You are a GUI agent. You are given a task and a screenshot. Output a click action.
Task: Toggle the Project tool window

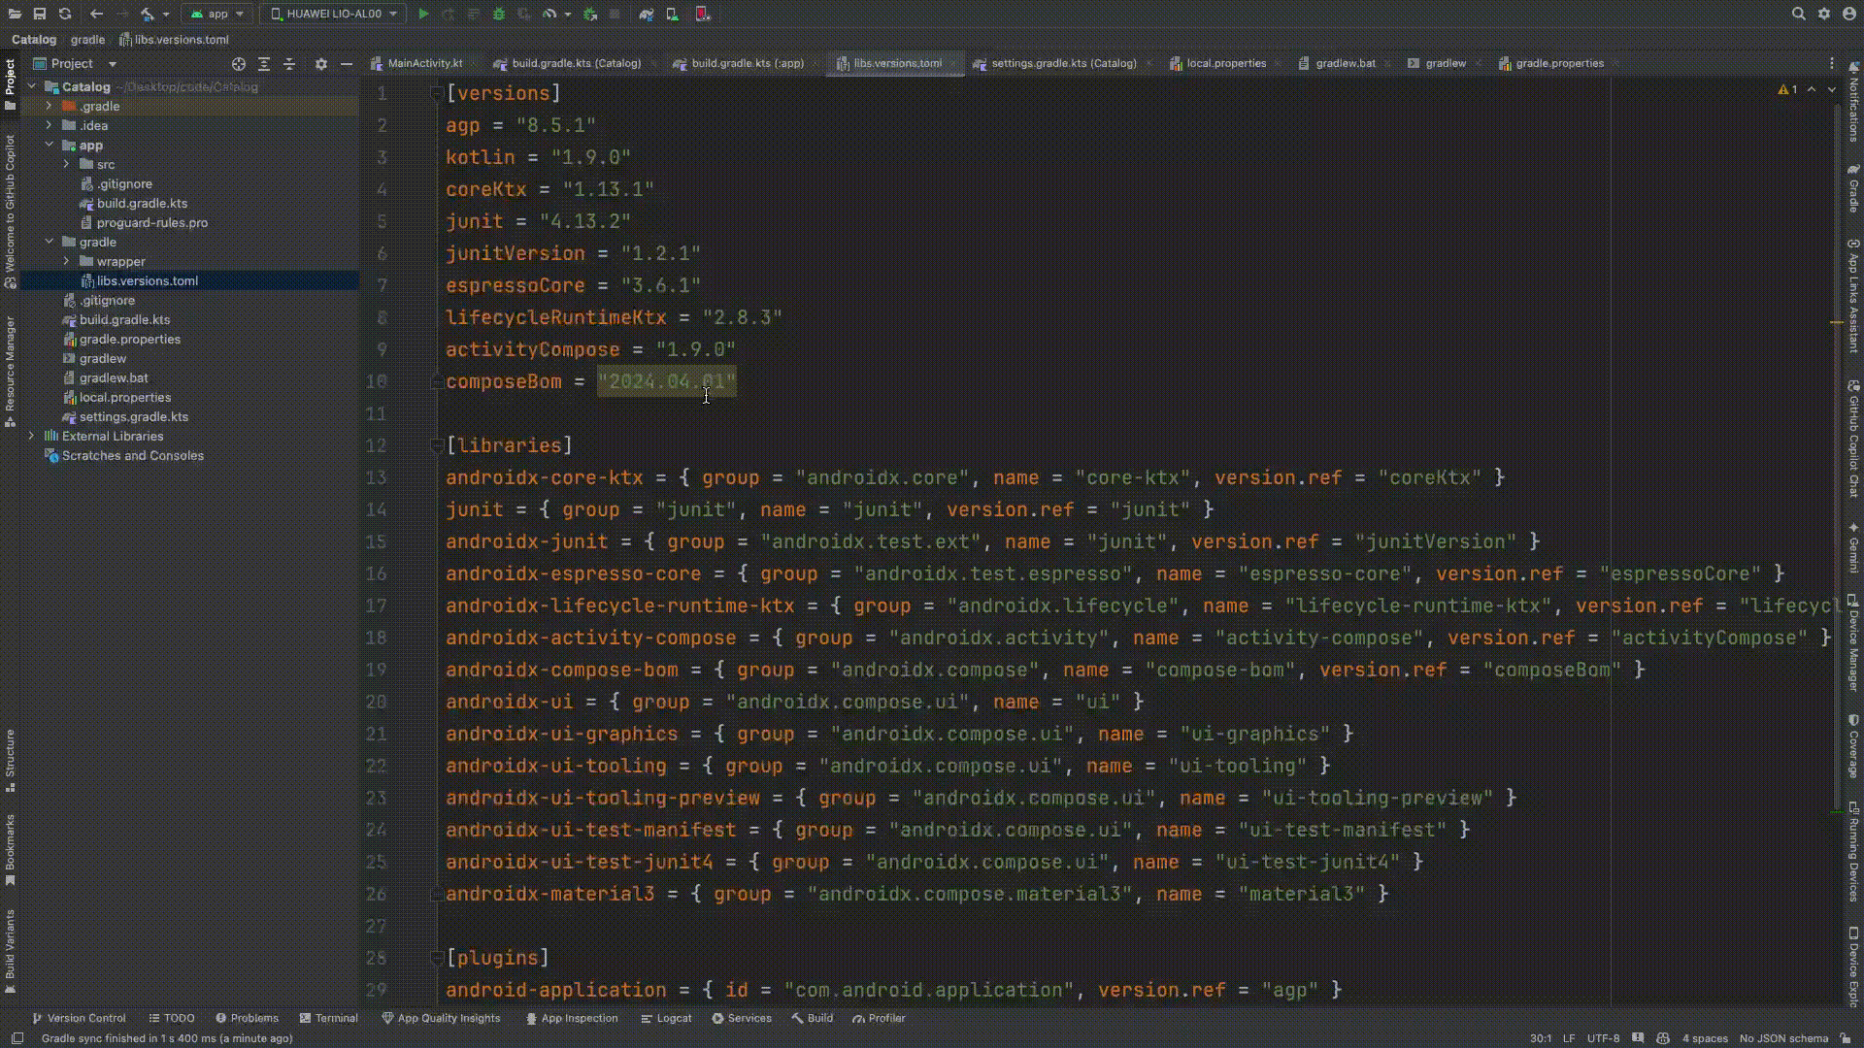pyautogui.click(x=10, y=82)
